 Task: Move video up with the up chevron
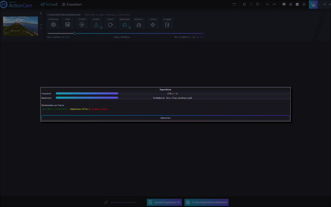pos(41,25)
